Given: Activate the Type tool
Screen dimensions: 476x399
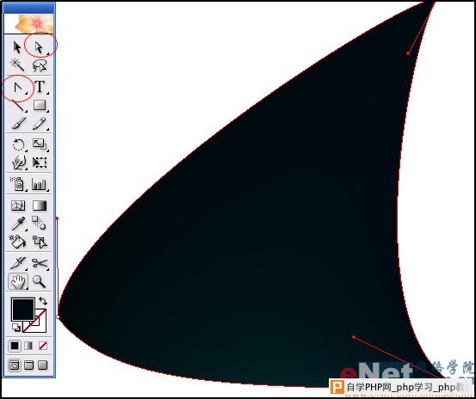Looking at the screenshot, I should click(40, 88).
